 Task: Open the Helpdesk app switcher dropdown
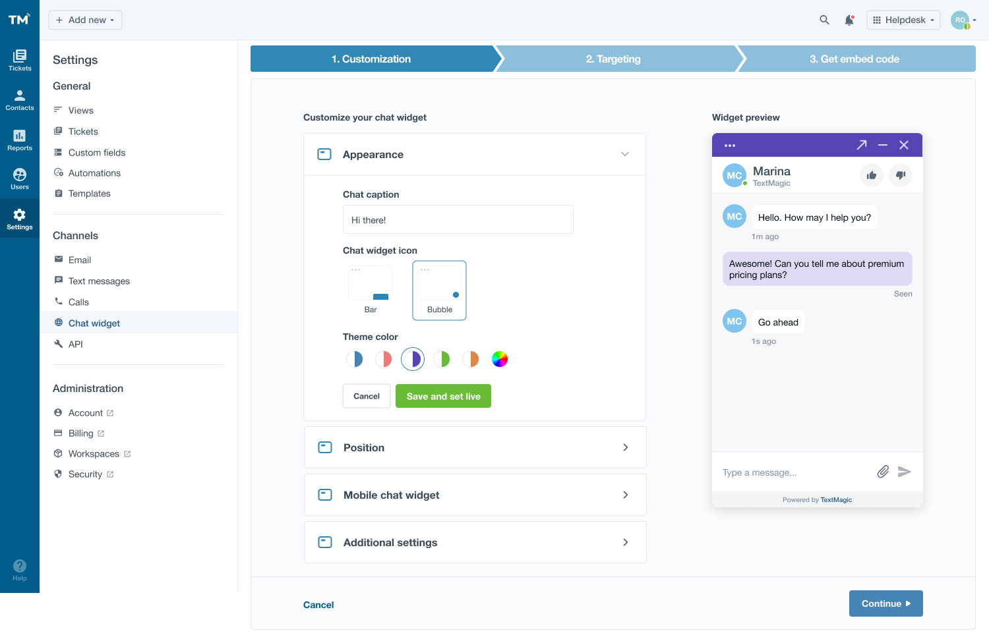(903, 20)
